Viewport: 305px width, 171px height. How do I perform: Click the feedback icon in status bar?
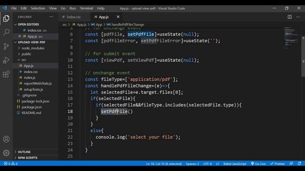pos(291,163)
